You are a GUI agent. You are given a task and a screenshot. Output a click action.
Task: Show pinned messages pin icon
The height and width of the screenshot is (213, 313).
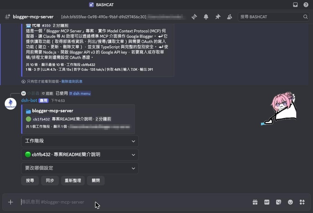click(218, 17)
